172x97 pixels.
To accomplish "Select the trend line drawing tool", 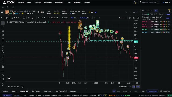I will [3, 27].
